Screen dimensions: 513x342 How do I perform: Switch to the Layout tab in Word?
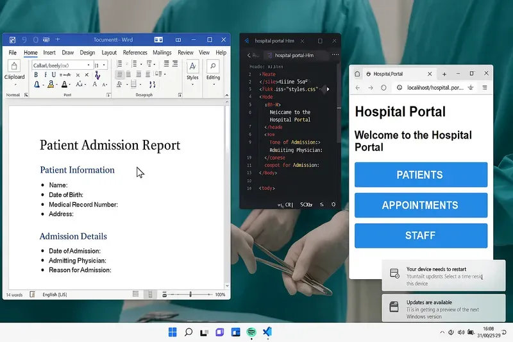(x=109, y=53)
